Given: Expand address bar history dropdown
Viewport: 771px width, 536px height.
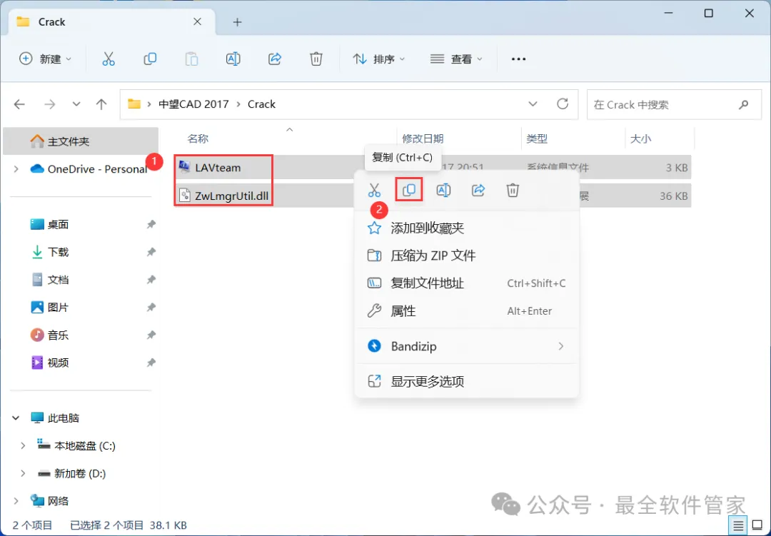Looking at the screenshot, I should (x=533, y=103).
